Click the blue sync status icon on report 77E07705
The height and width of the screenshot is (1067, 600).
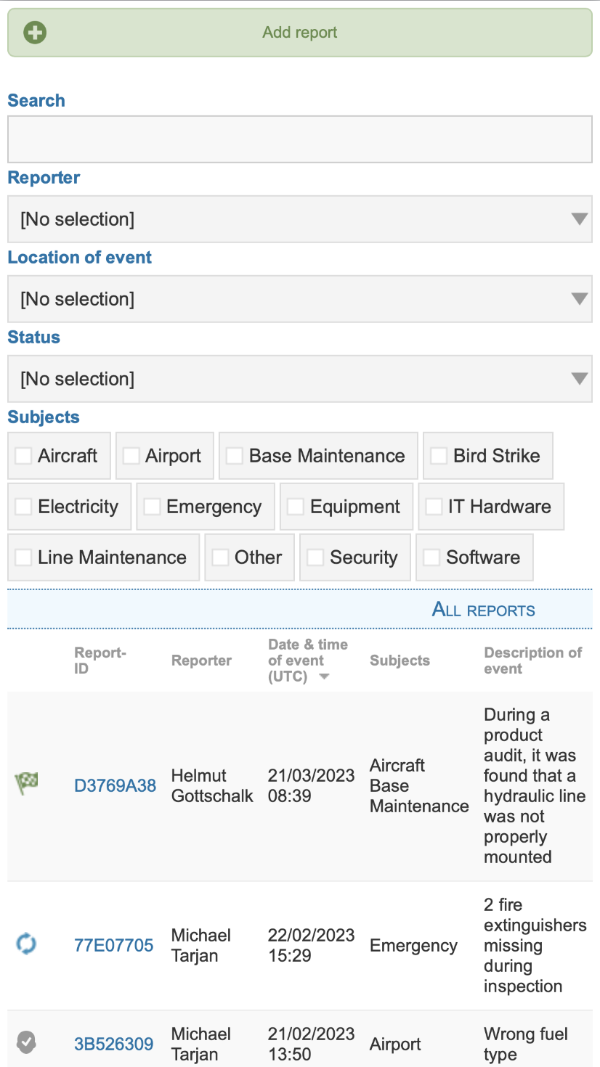click(x=26, y=945)
